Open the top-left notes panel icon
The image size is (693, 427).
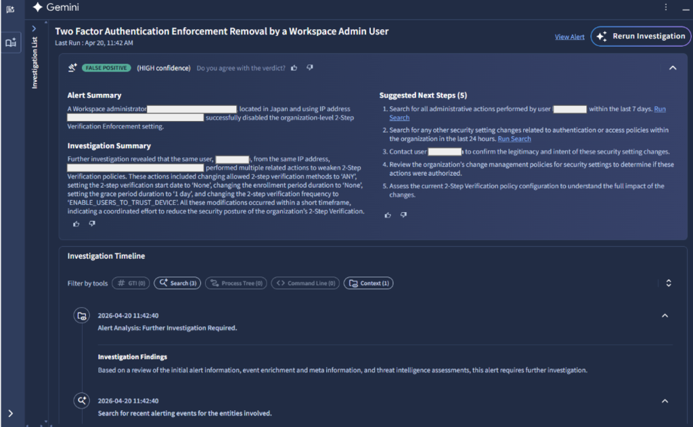click(11, 9)
